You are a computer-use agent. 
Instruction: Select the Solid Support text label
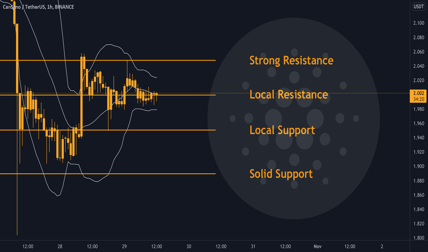pos(281,174)
